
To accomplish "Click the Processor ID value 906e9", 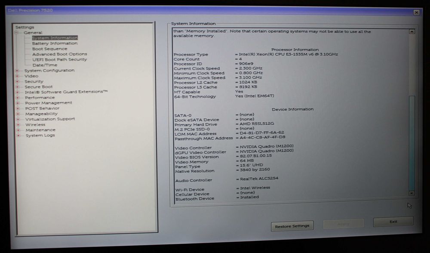I will [x=246, y=64].
